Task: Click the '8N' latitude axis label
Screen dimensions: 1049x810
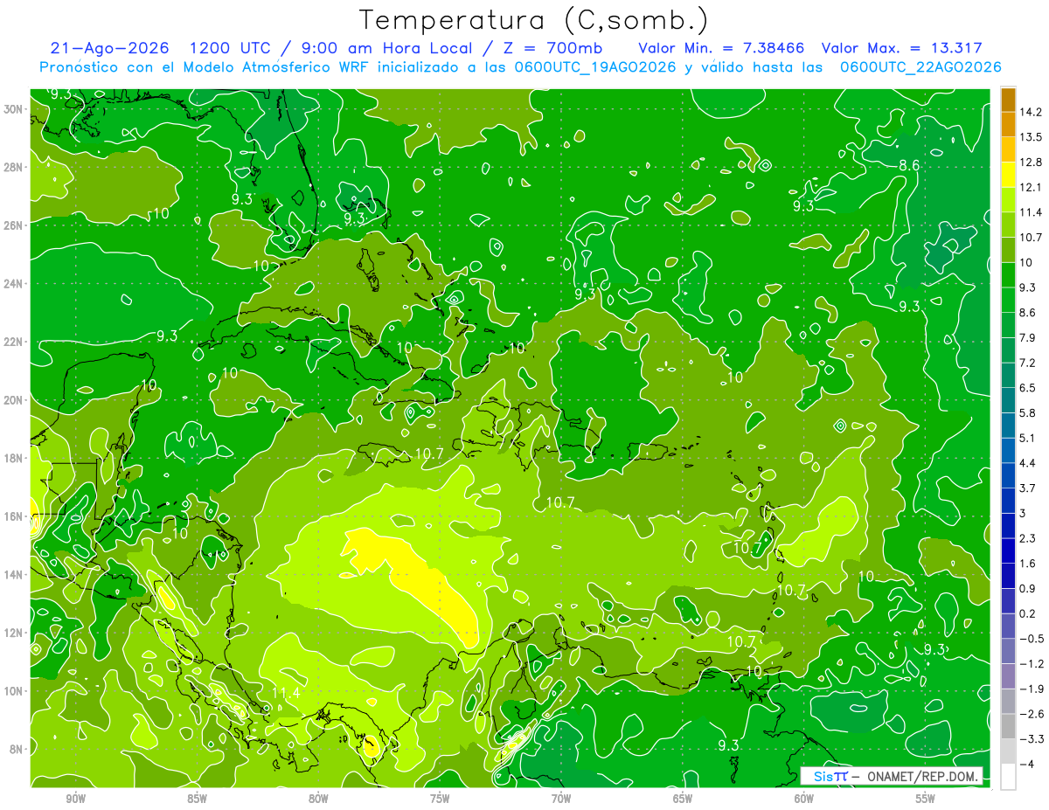Action: click(17, 749)
